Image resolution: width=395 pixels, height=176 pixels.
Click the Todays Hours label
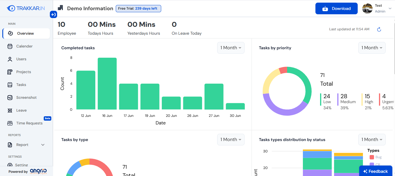point(101,34)
